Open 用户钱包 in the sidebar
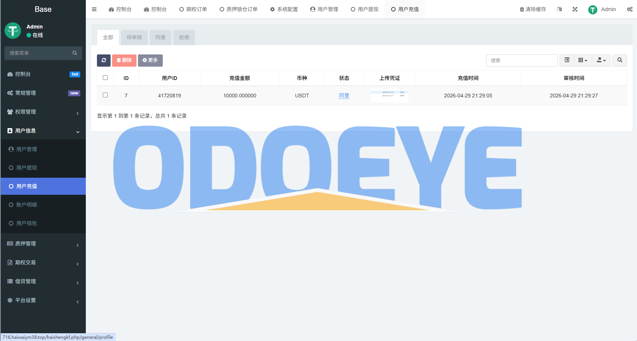Screen dimensions: 637x341 coord(43,223)
